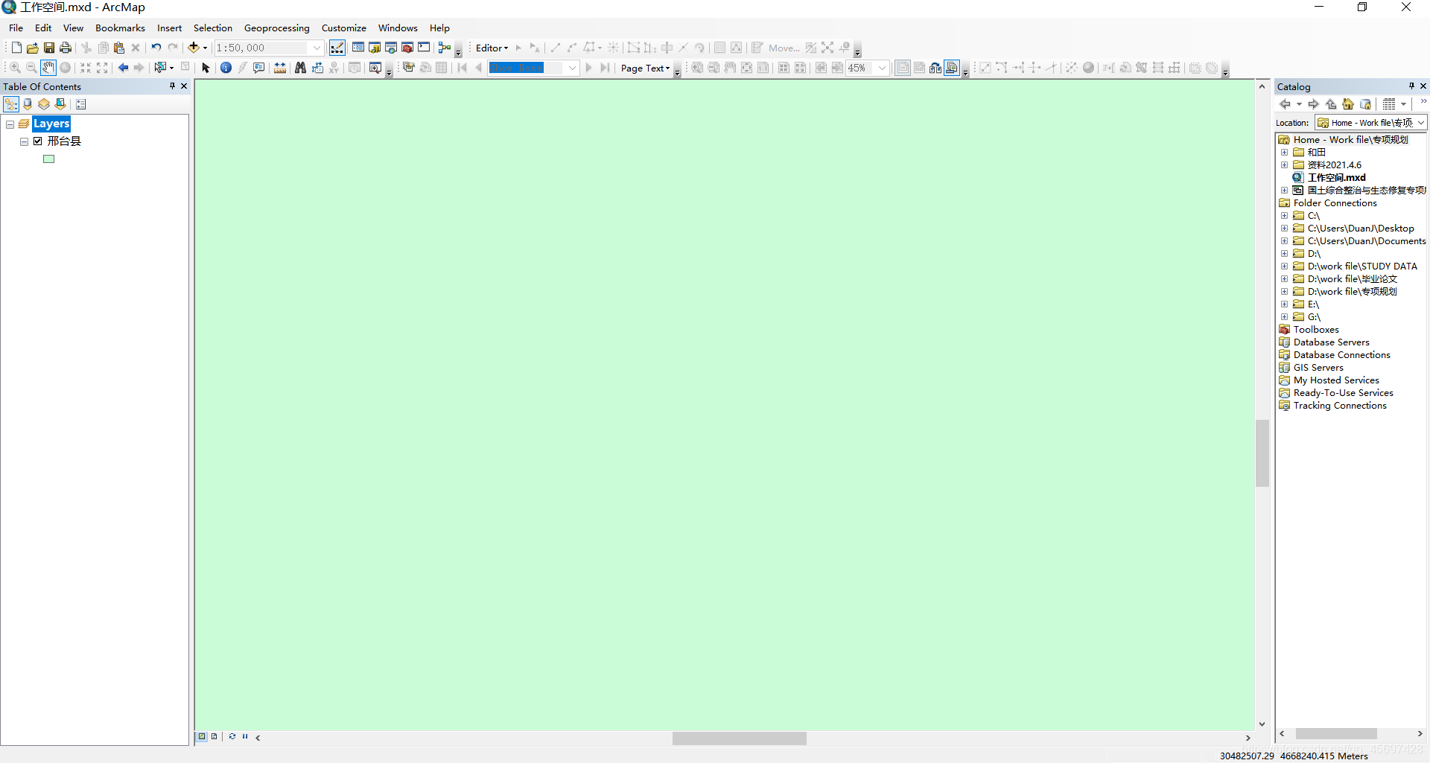The width and height of the screenshot is (1430, 763).
Task: Choose the Select Elements black arrow tool
Action: tap(206, 68)
